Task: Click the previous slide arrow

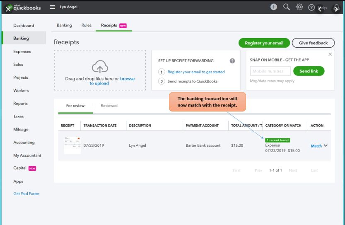Action: tap(320, 9)
